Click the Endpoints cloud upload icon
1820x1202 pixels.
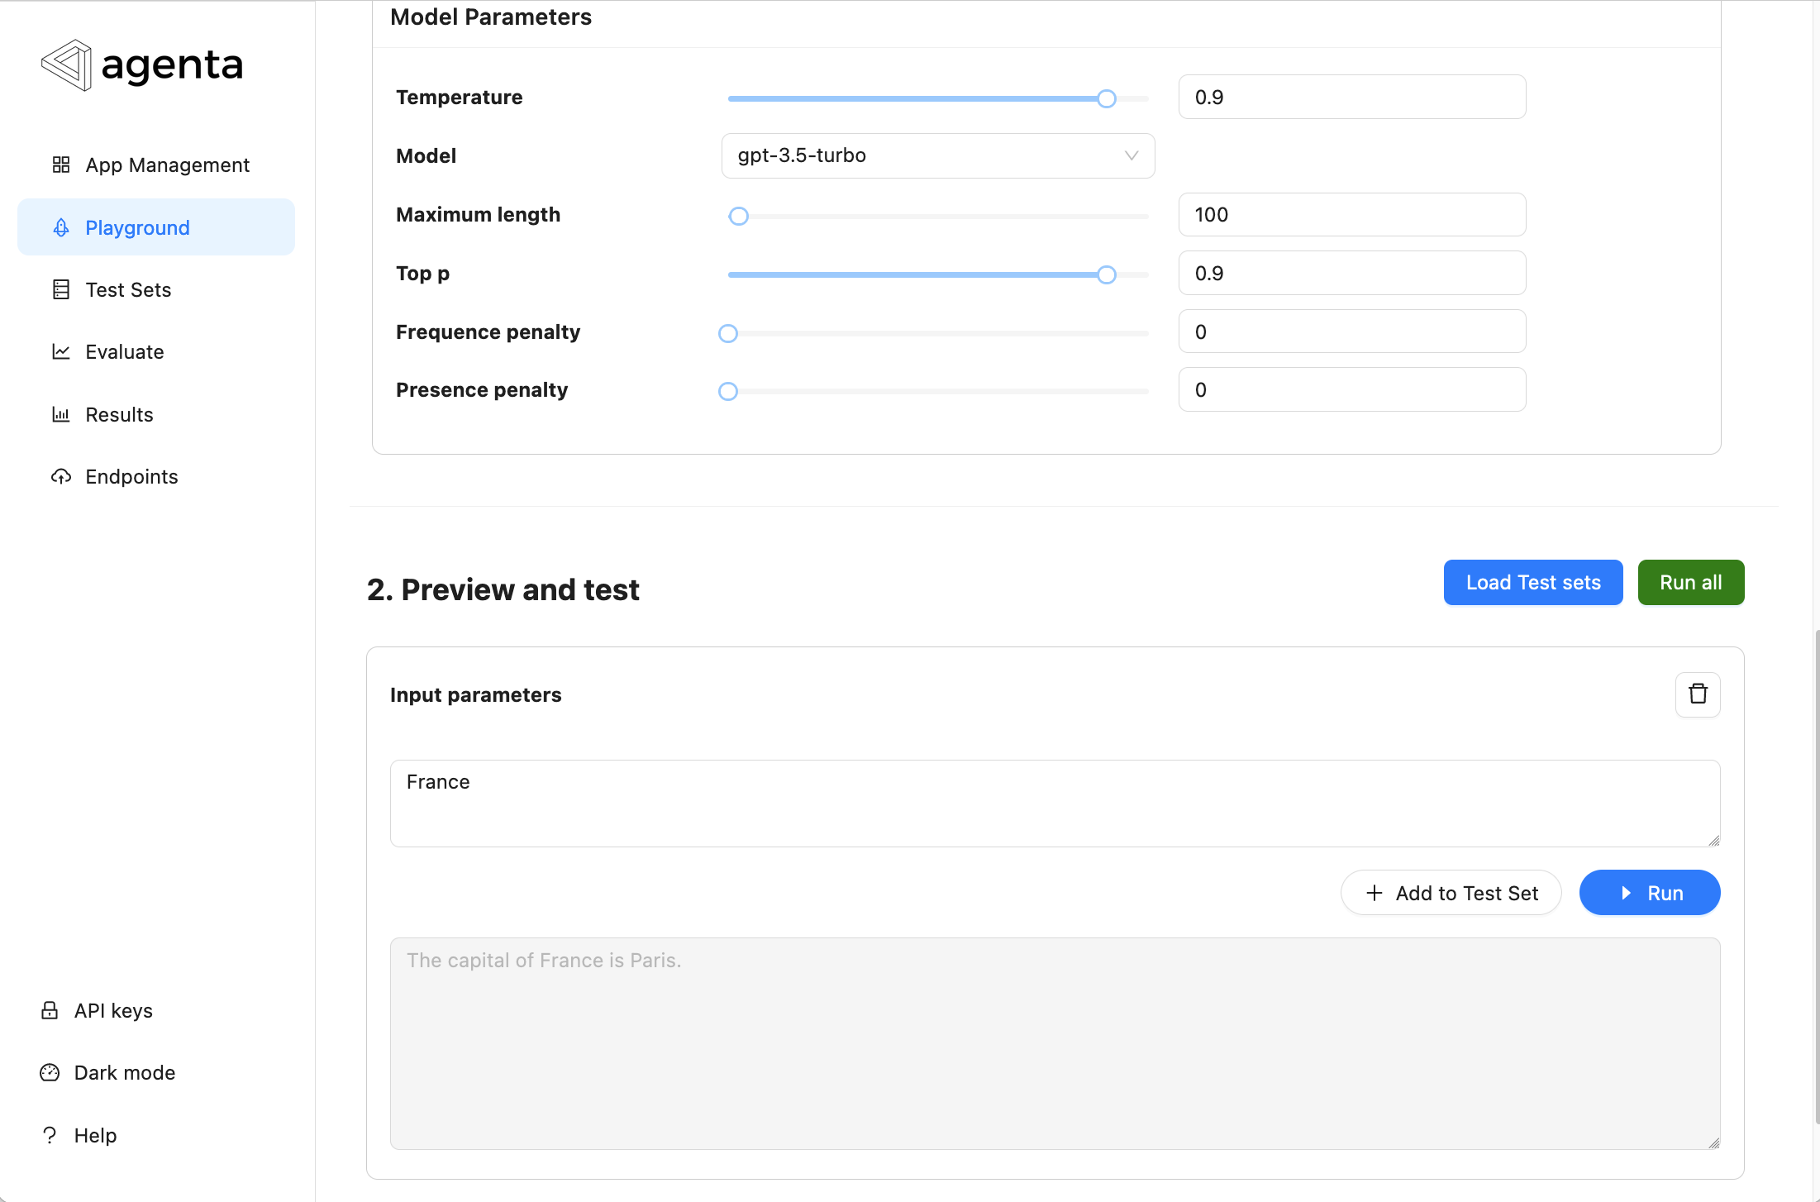tap(61, 476)
